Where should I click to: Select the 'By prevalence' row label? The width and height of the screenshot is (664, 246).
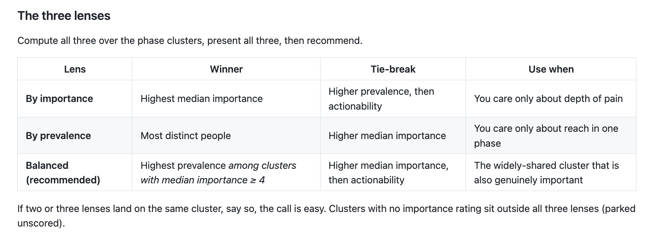(58, 136)
